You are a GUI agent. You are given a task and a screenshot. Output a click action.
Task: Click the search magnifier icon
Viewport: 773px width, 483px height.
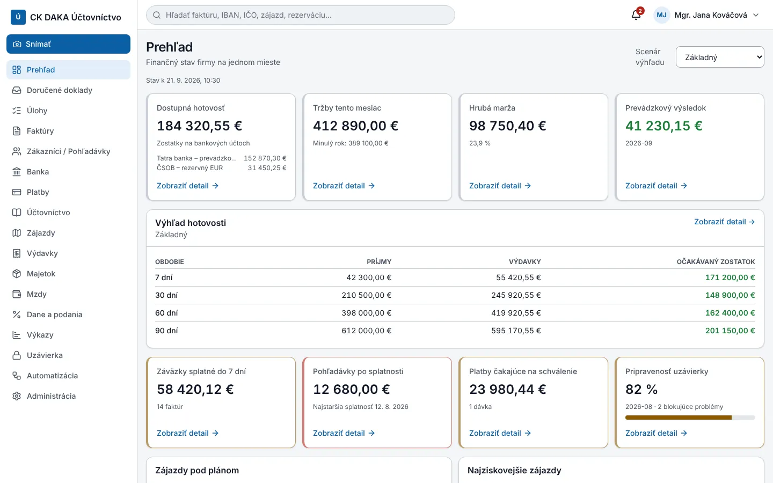tap(157, 15)
